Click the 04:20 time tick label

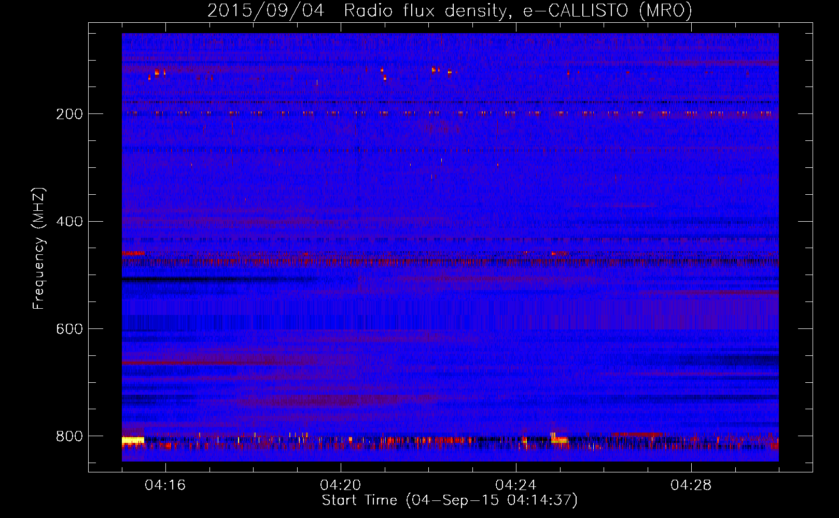coord(340,485)
